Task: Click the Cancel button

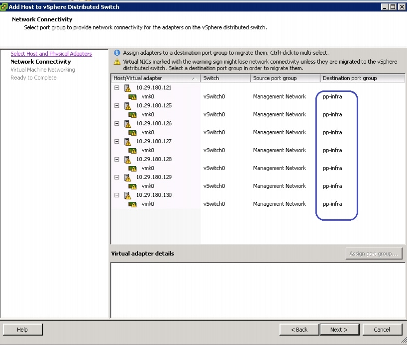Action: point(382,330)
